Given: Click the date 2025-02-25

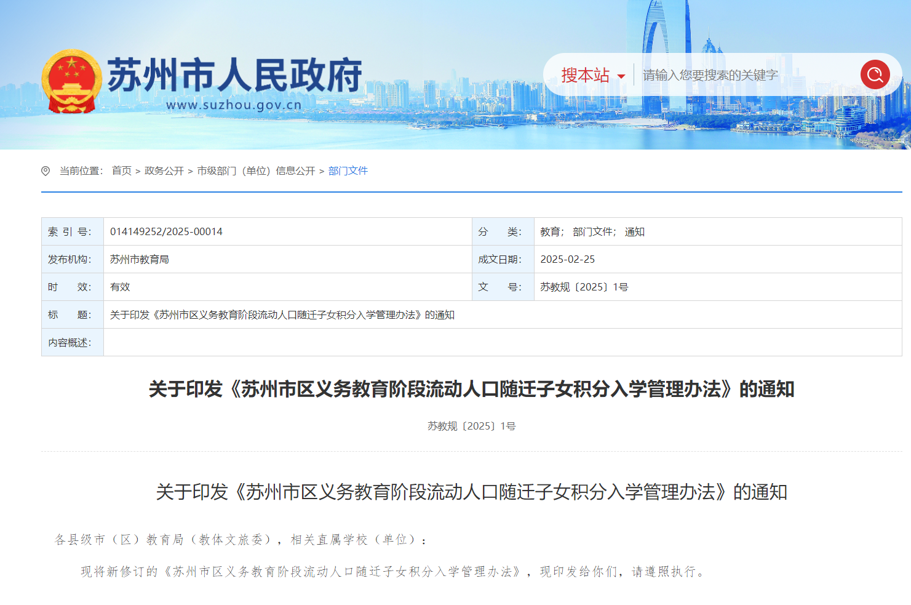Looking at the screenshot, I should click(x=567, y=260).
